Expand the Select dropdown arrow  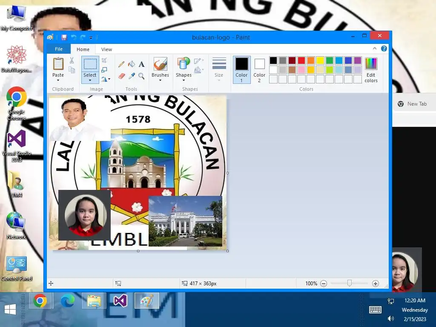90,80
